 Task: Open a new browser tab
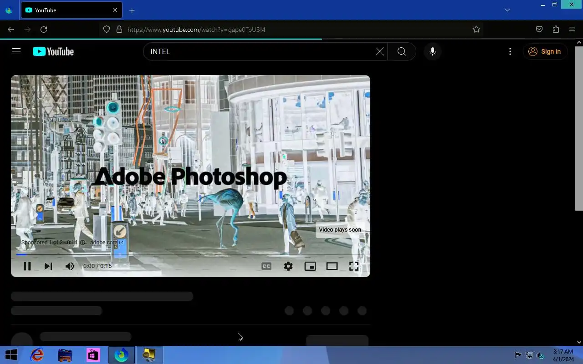coord(132,10)
